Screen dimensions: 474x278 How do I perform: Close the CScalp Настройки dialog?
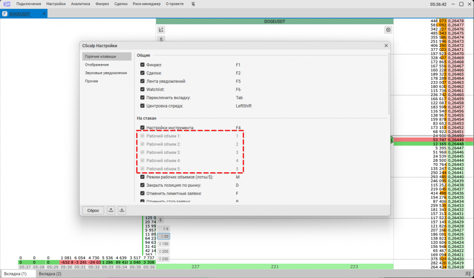click(x=386, y=45)
